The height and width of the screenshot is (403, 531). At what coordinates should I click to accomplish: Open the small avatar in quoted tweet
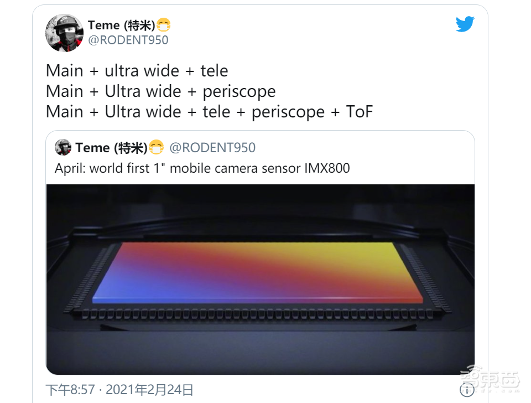pos(63,147)
